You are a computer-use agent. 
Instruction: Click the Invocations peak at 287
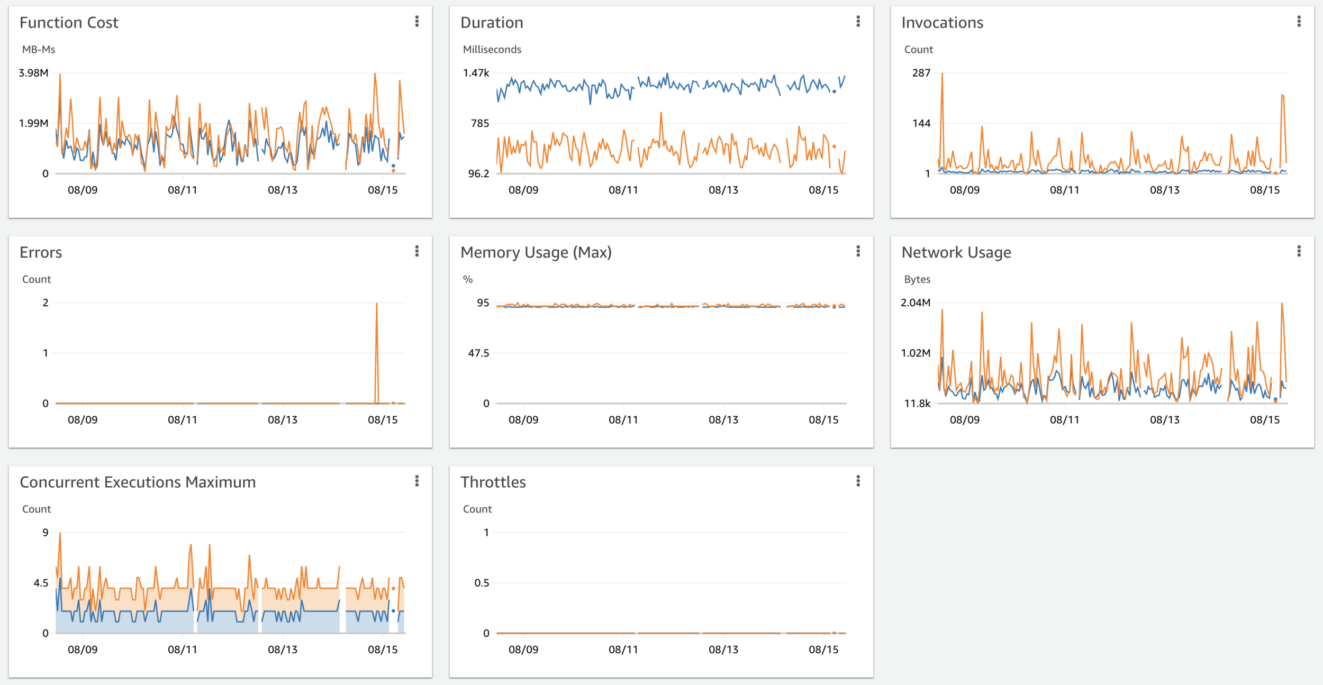point(942,75)
